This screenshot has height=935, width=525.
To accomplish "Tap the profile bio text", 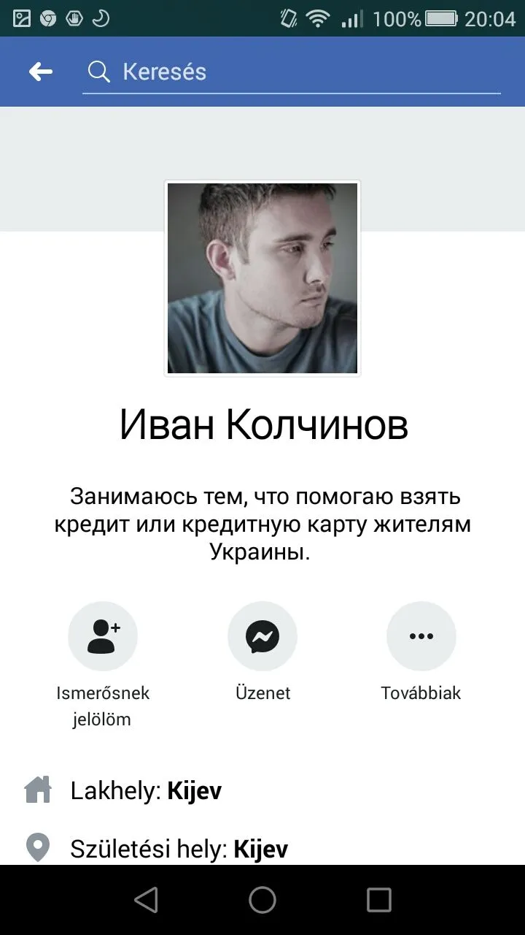I will [262, 524].
